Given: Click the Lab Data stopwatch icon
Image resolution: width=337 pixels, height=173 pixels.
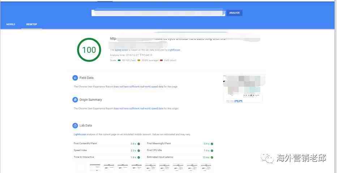Looking at the screenshot, I should (75, 125).
